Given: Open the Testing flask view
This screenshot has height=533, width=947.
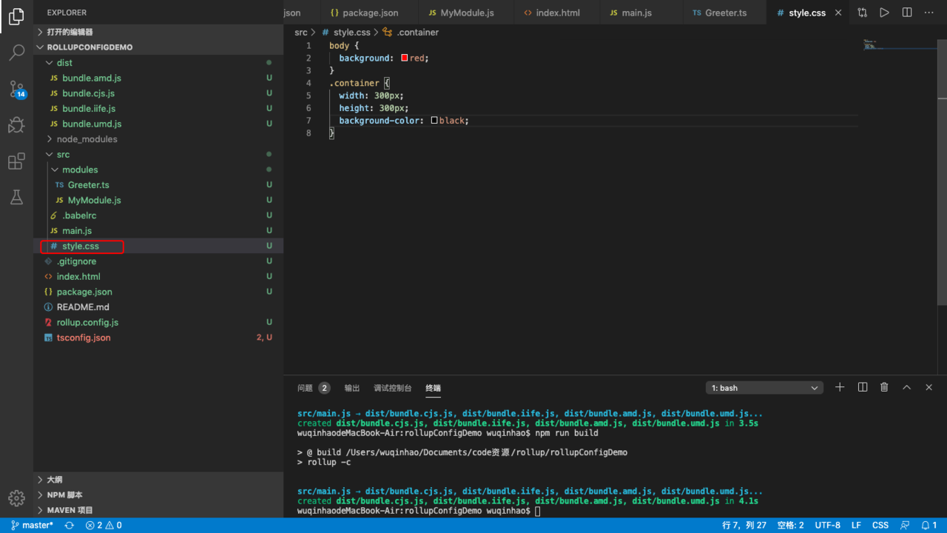Looking at the screenshot, I should (x=16, y=197).
